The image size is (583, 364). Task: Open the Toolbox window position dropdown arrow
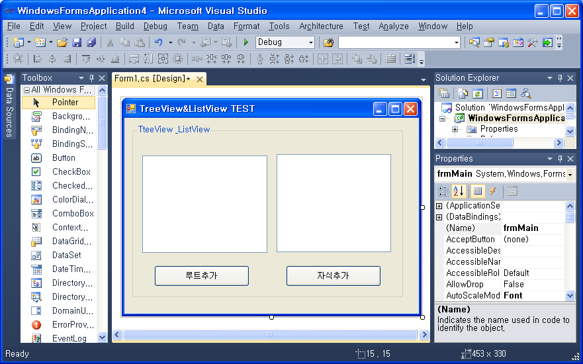(x=81, y=78)
